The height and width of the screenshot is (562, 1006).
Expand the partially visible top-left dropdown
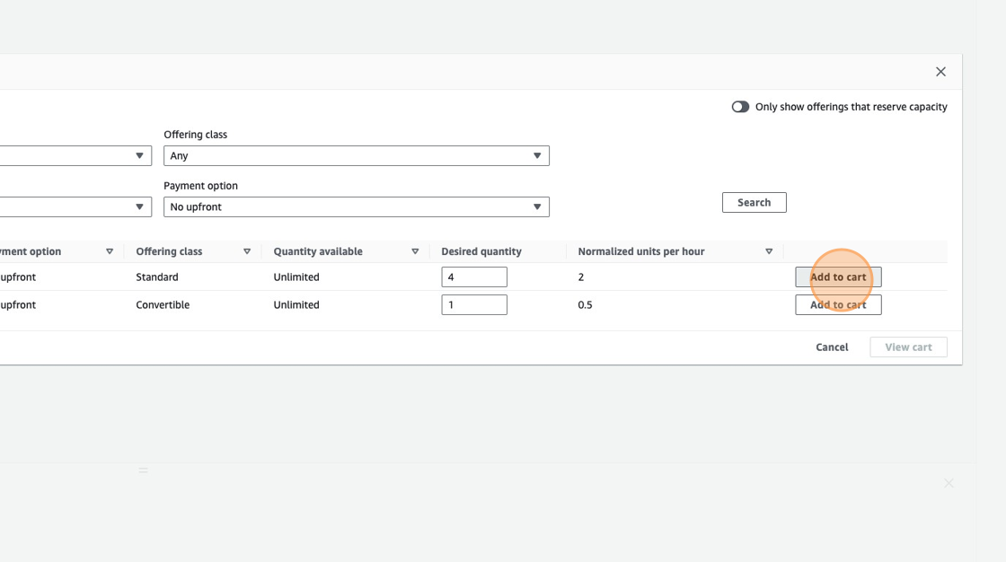(x=75, y=155)
